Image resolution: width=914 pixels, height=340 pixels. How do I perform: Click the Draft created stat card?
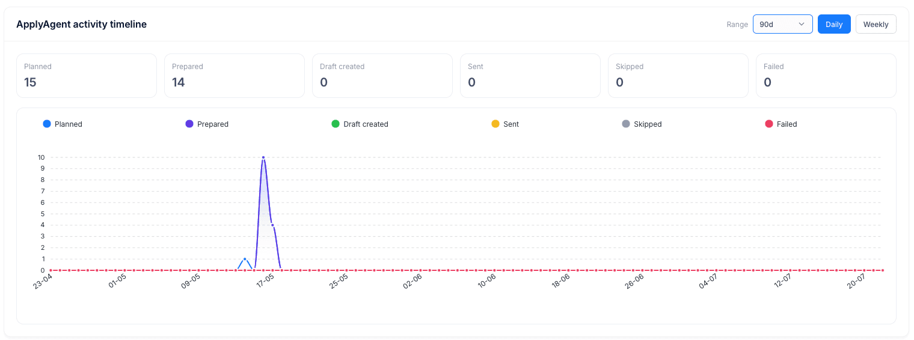pyautogui.click(x=382, y=76)
